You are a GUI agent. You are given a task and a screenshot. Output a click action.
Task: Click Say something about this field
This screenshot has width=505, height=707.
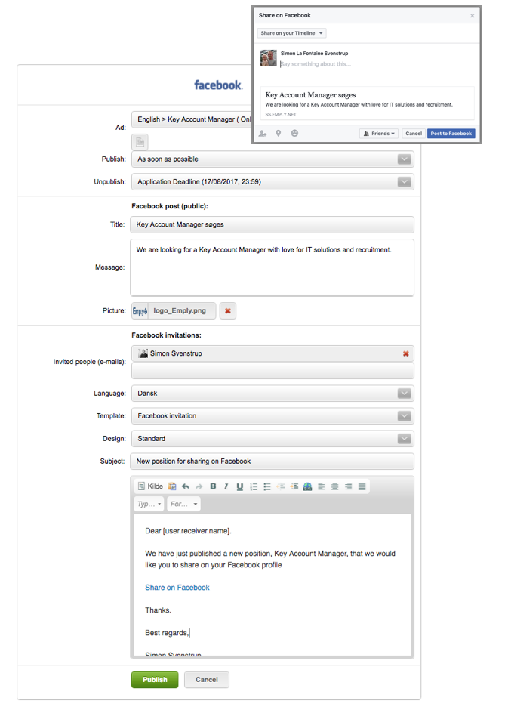tap(316, 64)
